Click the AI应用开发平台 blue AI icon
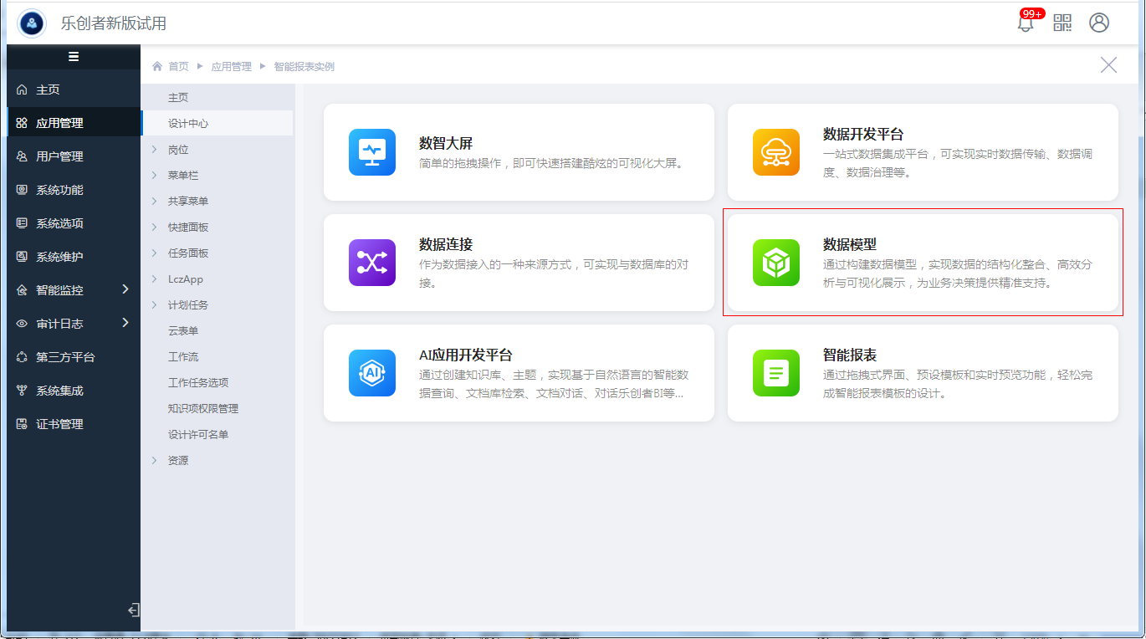The height and width of the screenshot is (639, 1146). tap(372, 373)
